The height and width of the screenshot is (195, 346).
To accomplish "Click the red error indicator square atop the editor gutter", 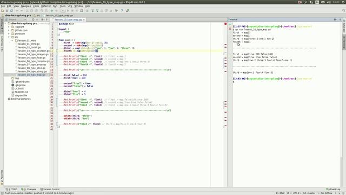I will [x=225, y=24].
